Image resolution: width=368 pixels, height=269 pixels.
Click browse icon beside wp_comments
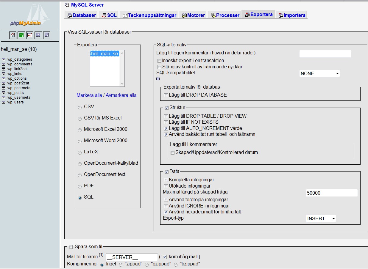[4, 64]
